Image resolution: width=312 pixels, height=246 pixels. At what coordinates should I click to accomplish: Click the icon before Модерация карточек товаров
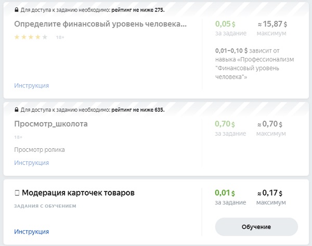point(17,193)
